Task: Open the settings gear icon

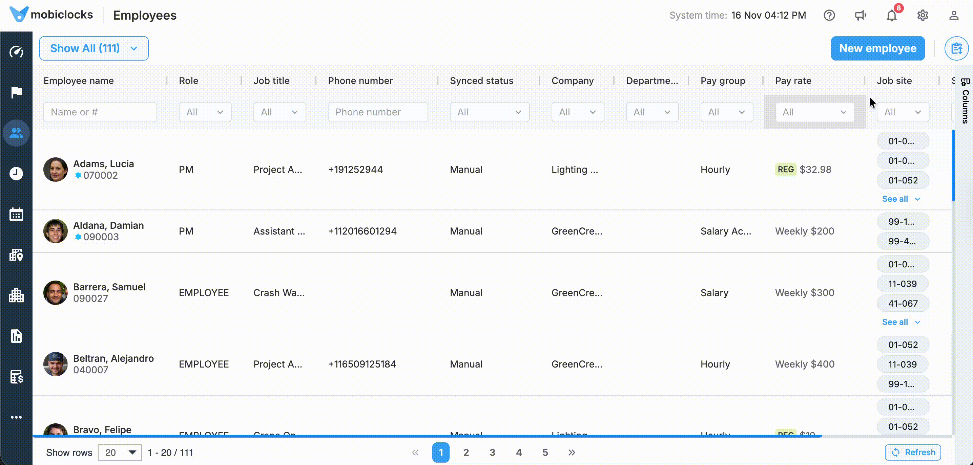Action: pos(923,16)
